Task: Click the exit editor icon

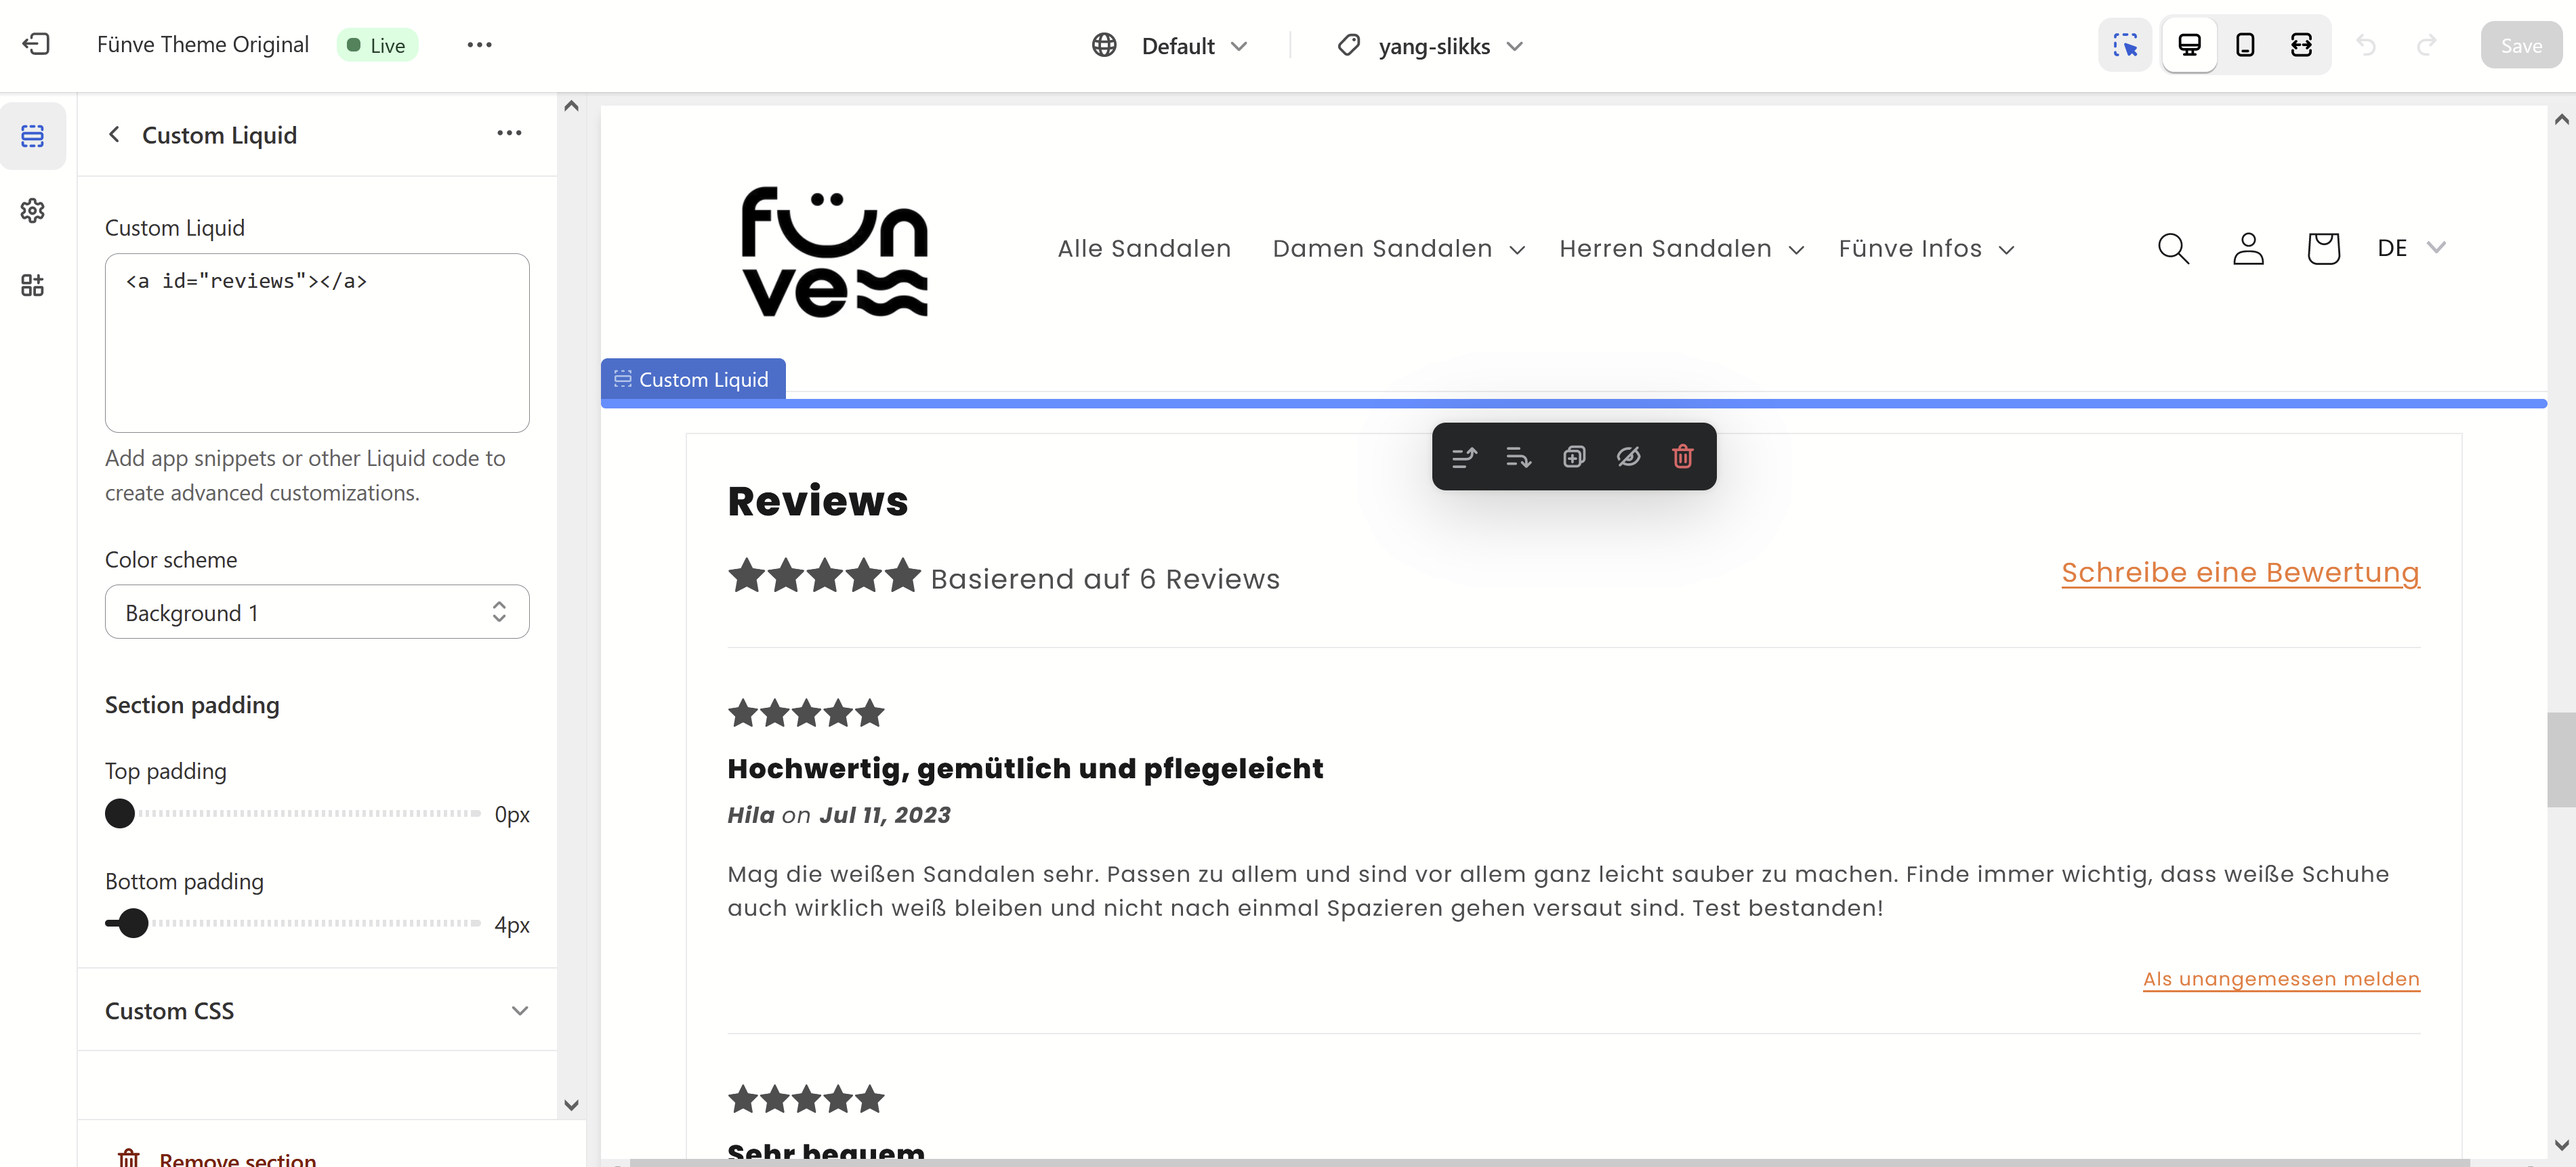Action: coord(36,44)
